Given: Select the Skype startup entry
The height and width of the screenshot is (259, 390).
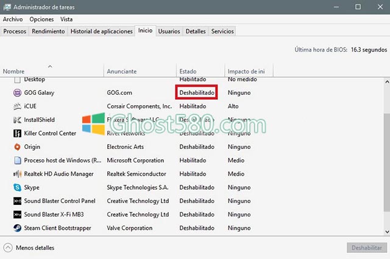Looking at the screenshot, I should pyautogui.click(x=32, y=187).
